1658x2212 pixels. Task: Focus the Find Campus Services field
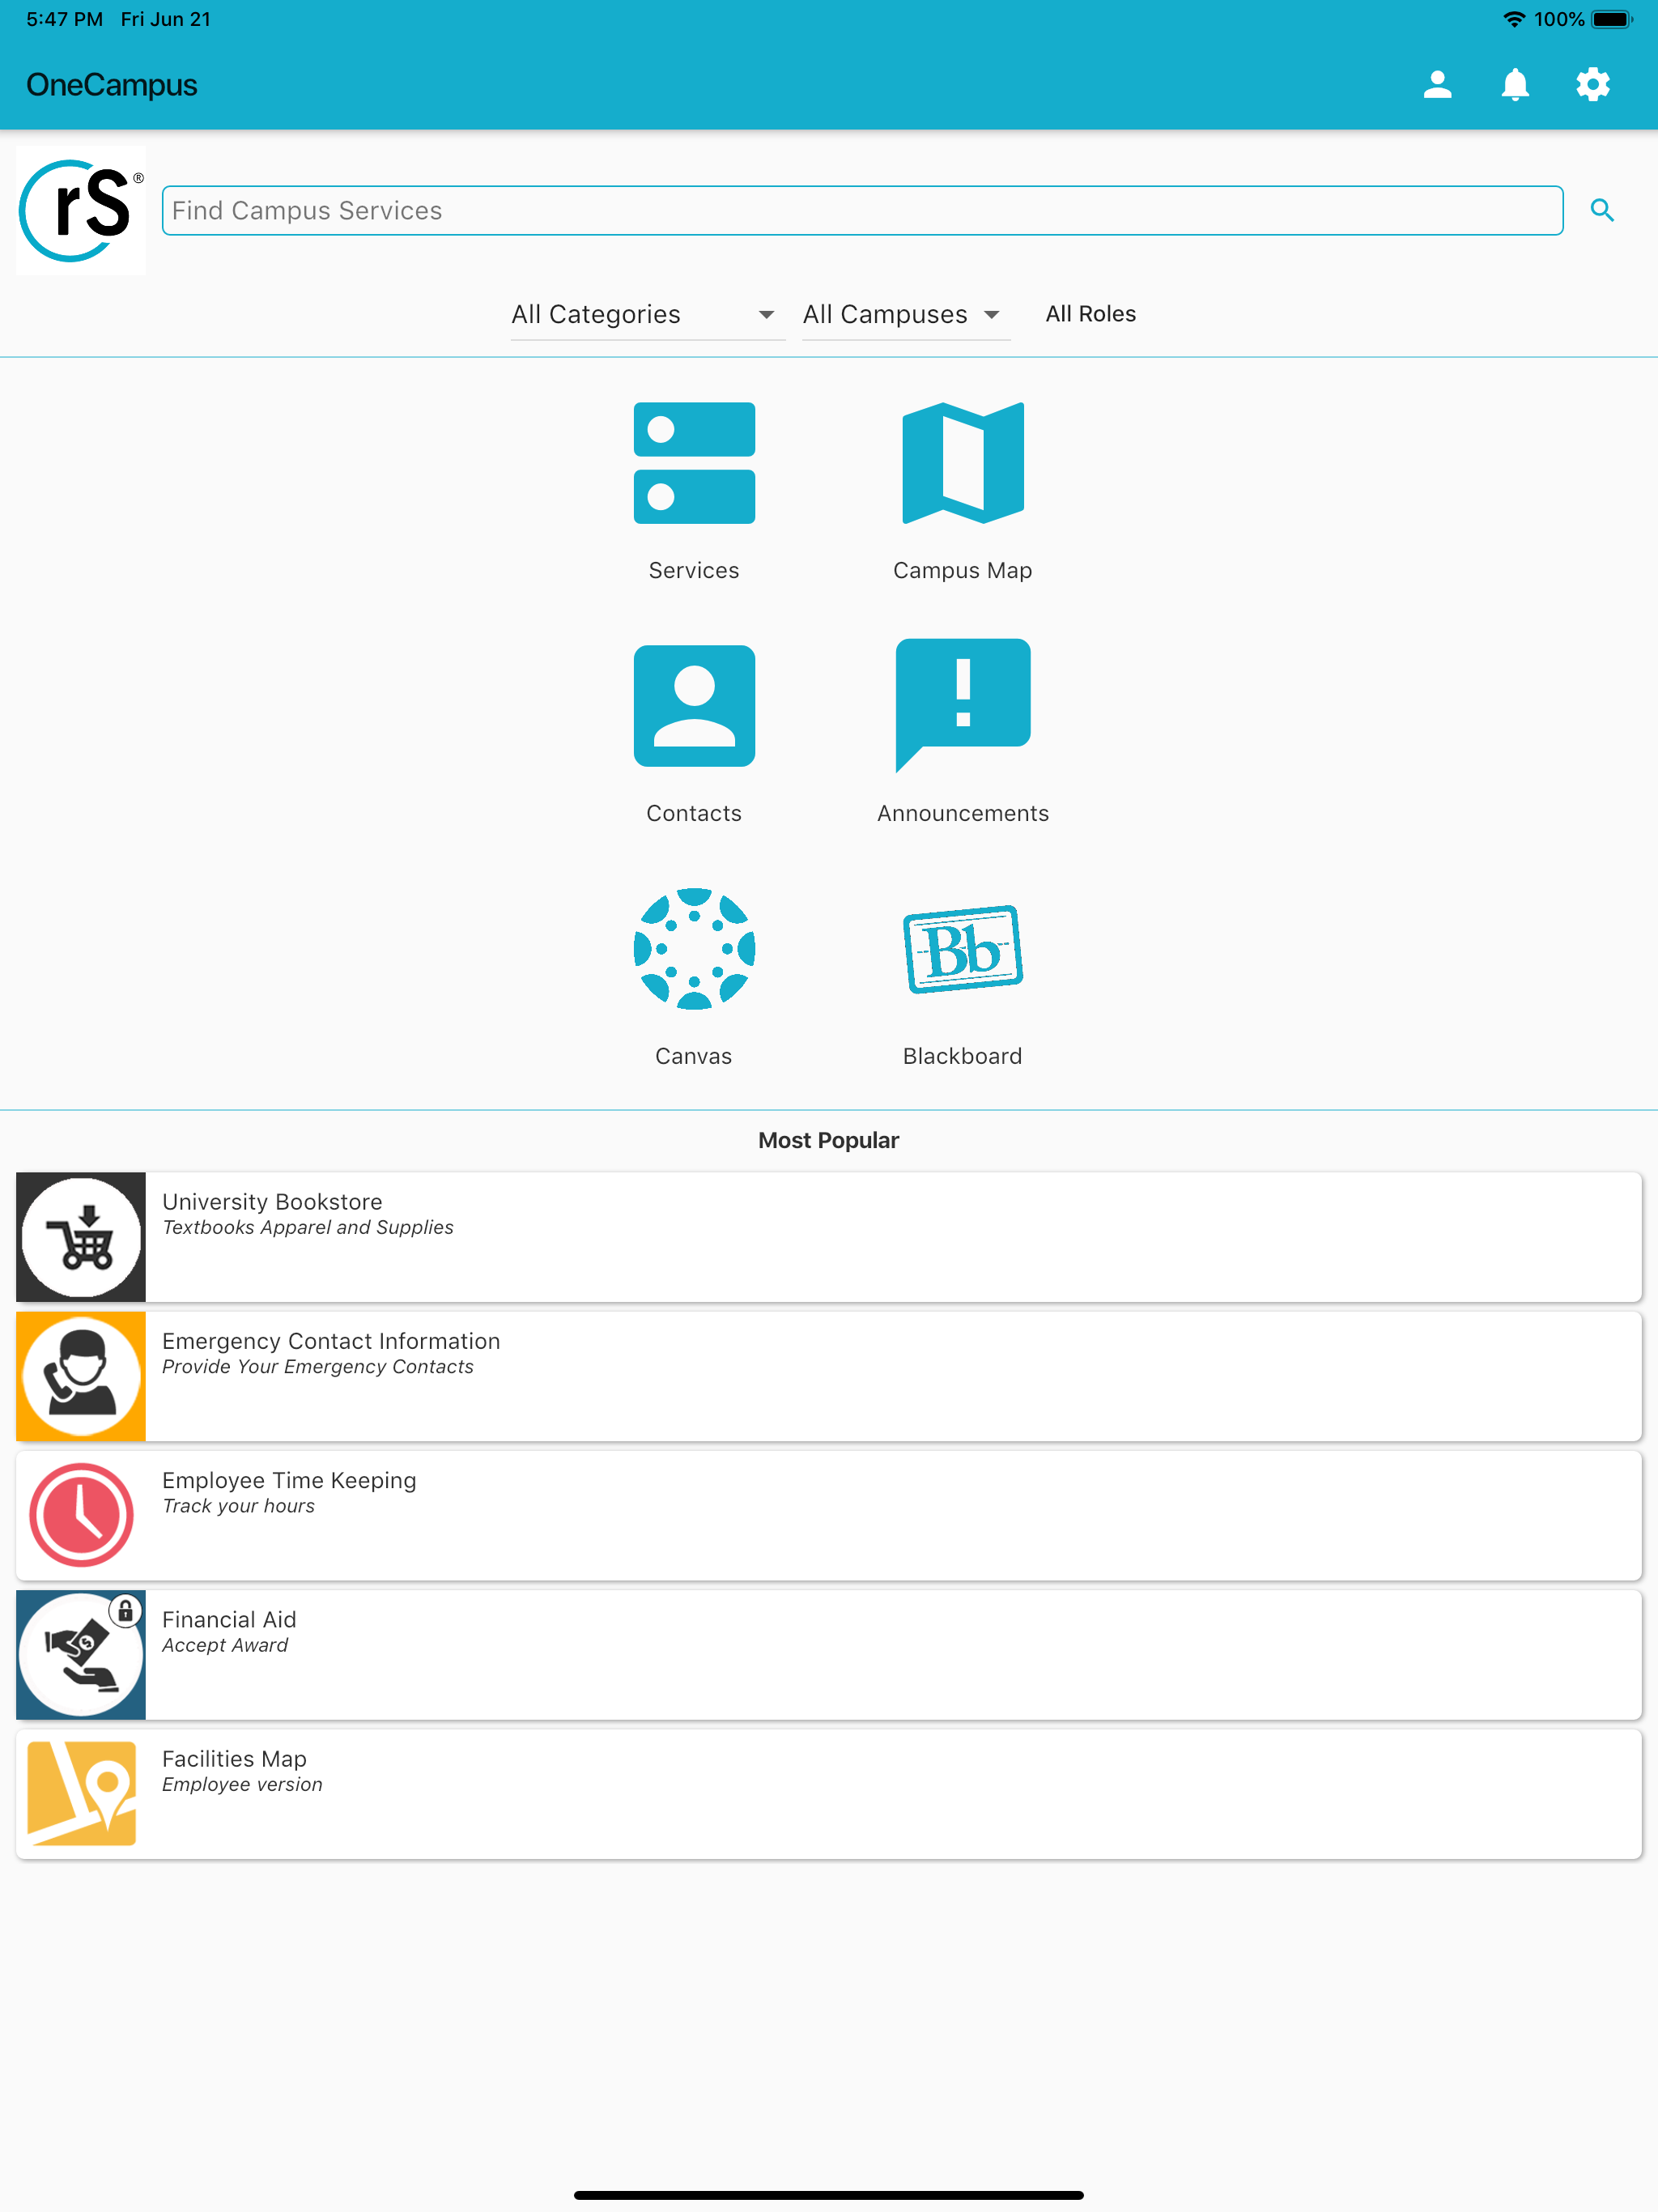point(862,210)
